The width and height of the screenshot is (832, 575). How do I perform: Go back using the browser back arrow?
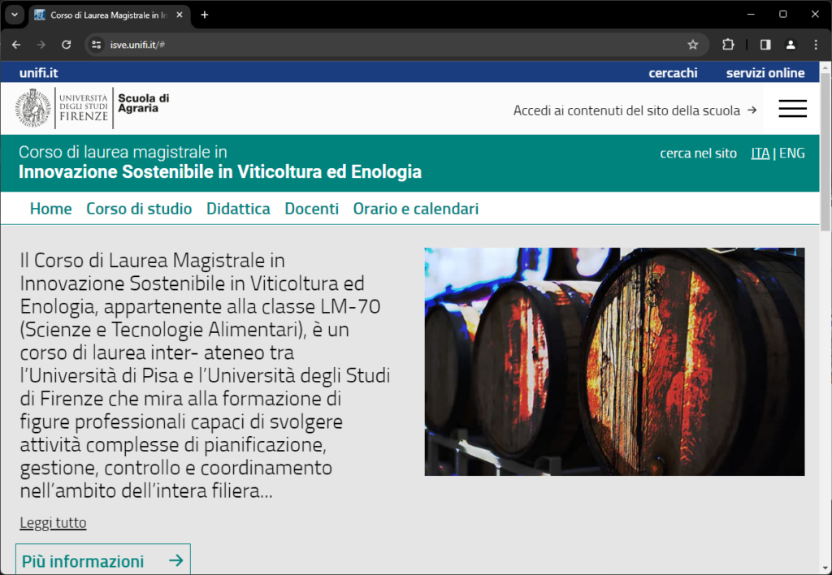16,45
